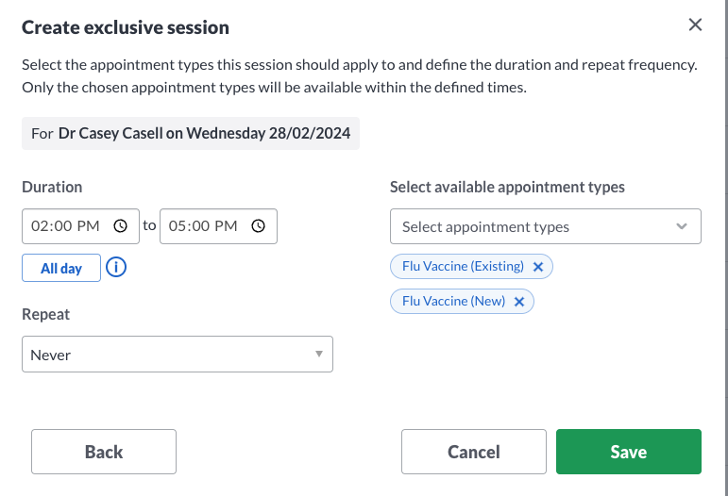728x496 pixels.
Task: Select the Flu Vaccine (New) tag label
Action: [x=453, y=302]
